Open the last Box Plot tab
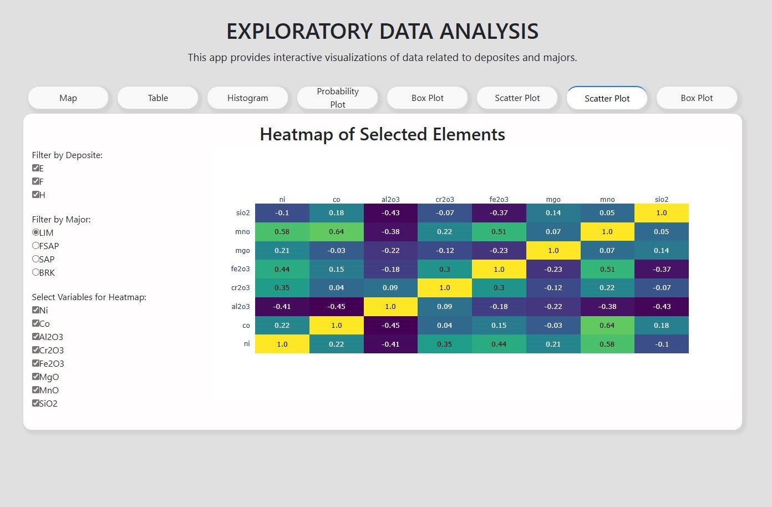772x507 pixels. click(697, 98)
